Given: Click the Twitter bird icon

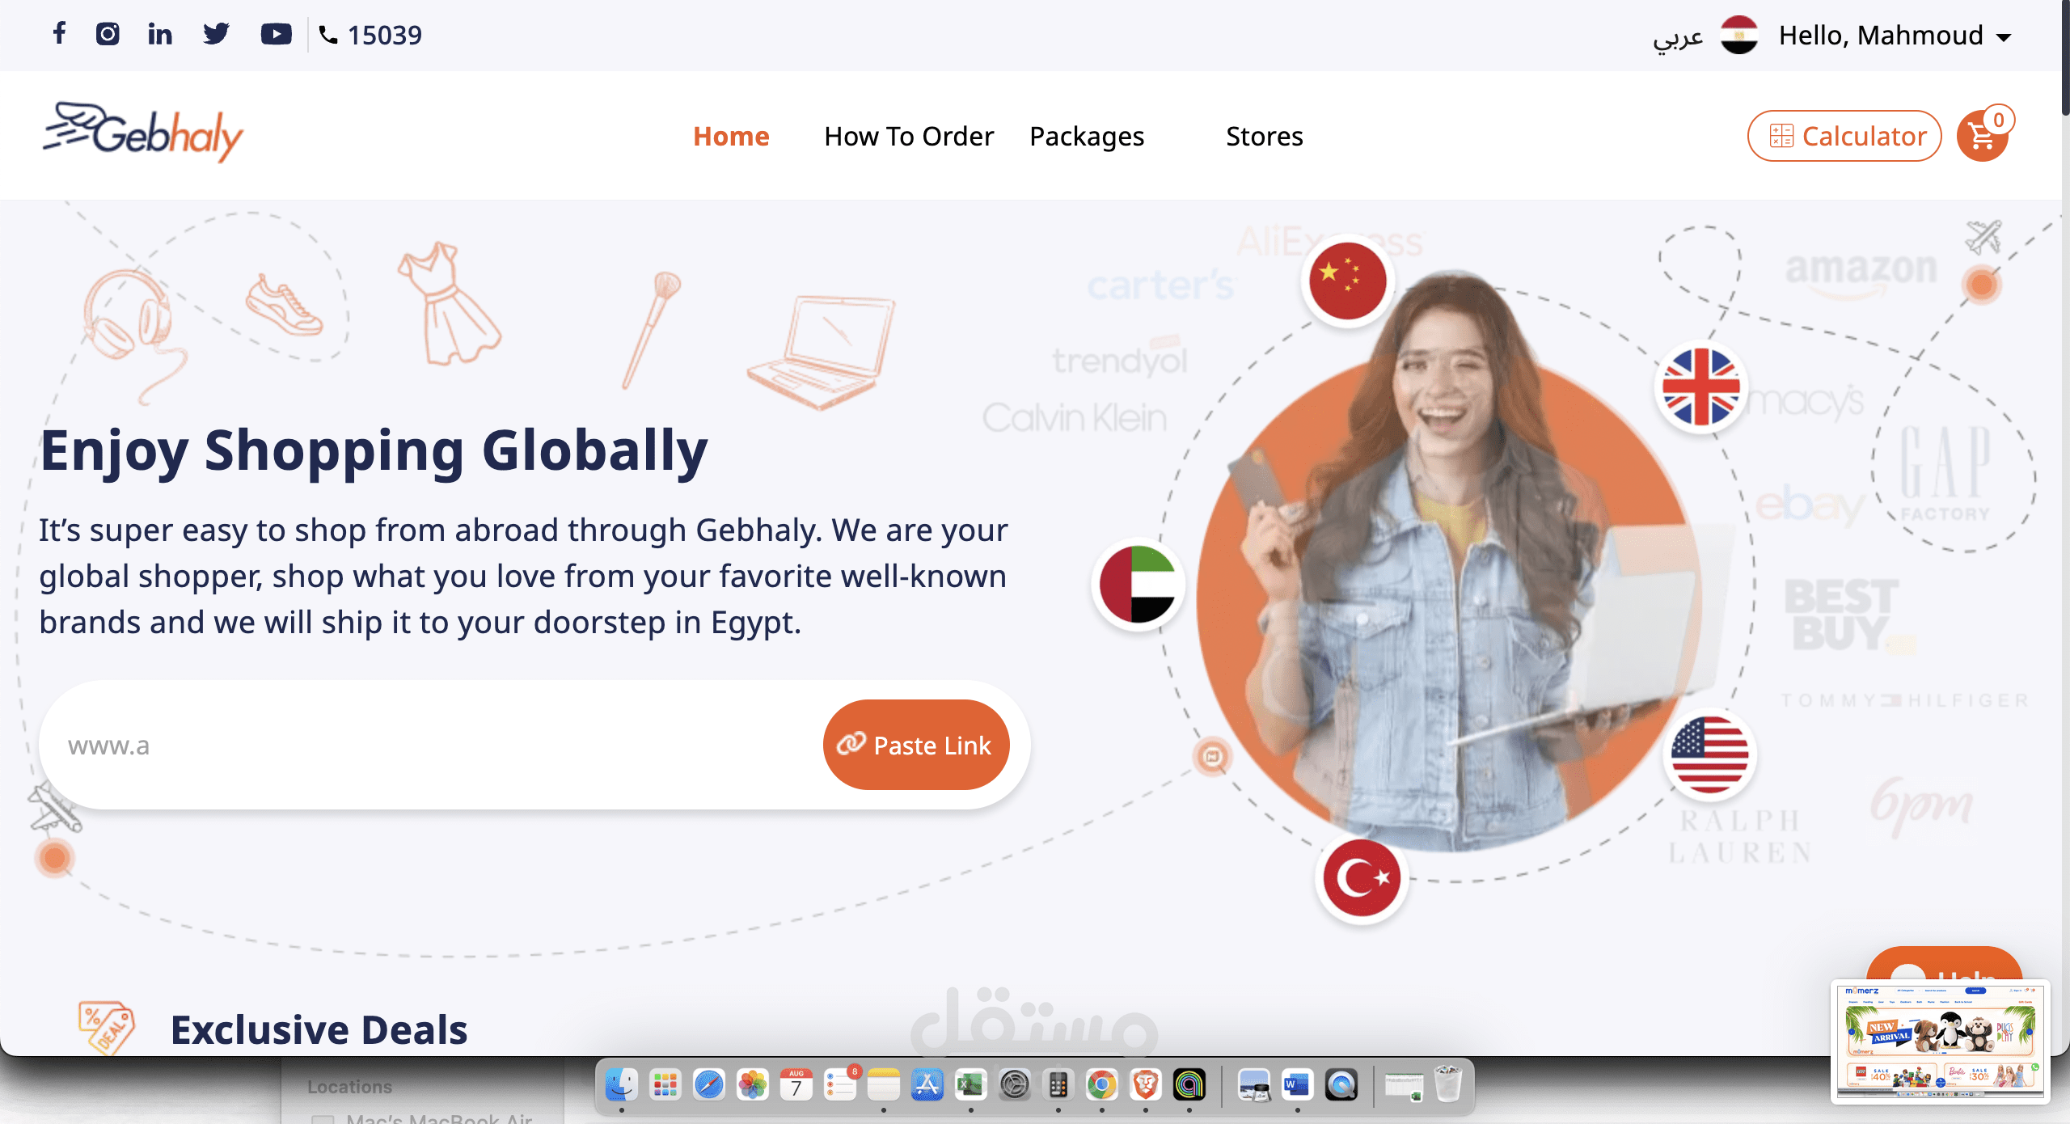Looking at the screenshot, I should pyautogui.click(x=216, y=34).
